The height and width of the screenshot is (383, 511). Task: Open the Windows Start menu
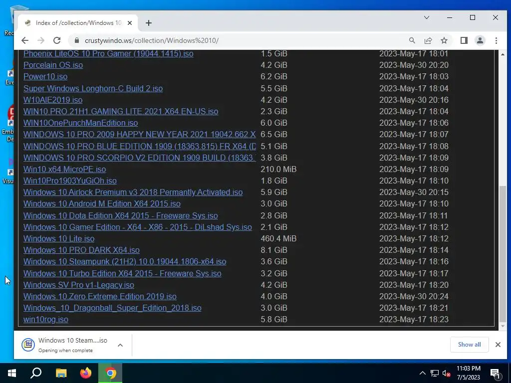click(x=12, y=373)
